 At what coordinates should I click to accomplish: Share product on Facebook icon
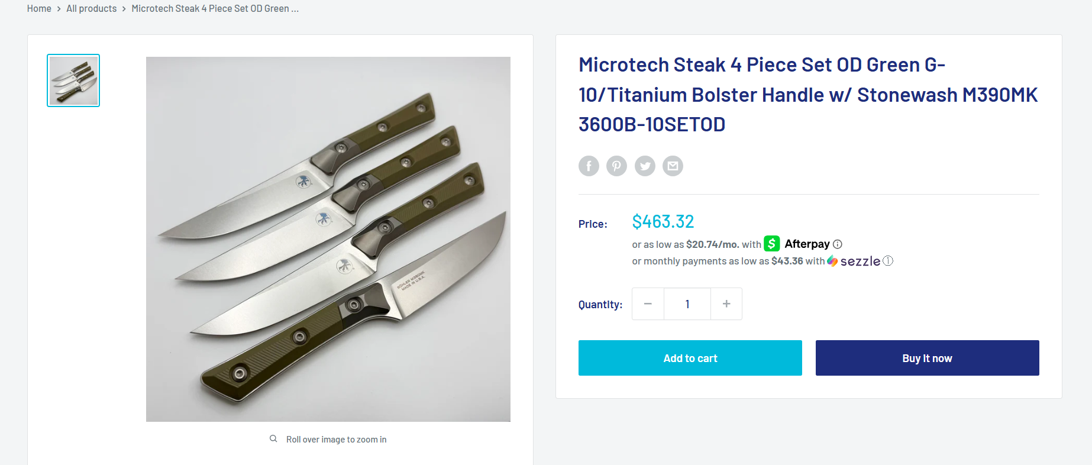(x=589, y=166)
